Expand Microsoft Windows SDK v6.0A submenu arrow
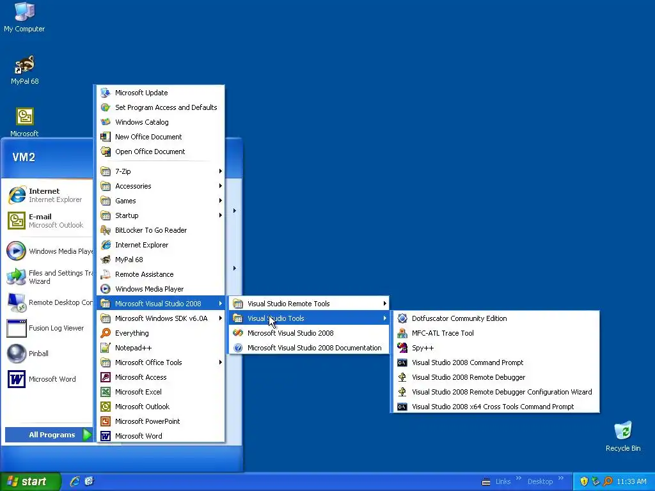 (x=220, y=318)
